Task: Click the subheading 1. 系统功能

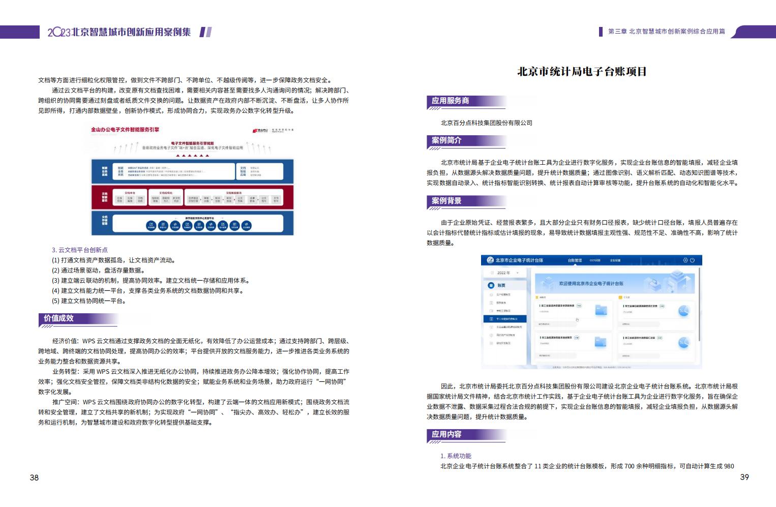Action: [x=456, y=456]
